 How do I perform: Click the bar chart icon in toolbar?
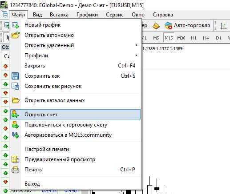click(223, 26)
